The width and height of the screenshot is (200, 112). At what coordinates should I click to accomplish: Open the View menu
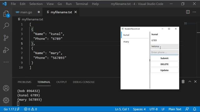pyautogui.click(x=50, y=4)
